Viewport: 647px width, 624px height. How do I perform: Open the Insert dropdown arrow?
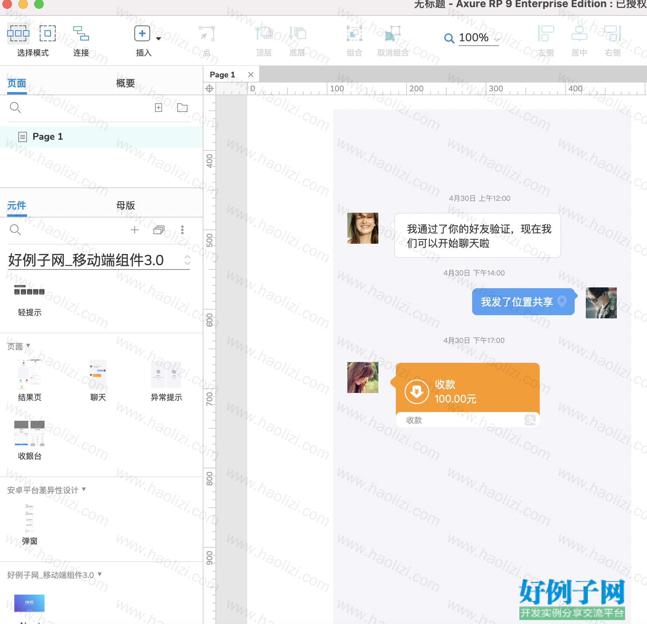click(159, 39)
